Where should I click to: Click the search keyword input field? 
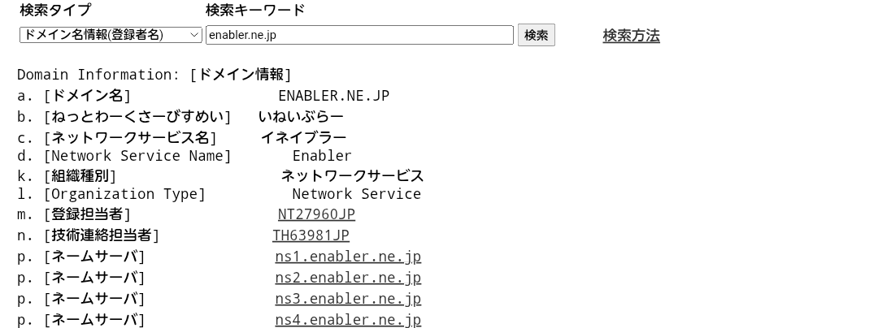(359, 35)
